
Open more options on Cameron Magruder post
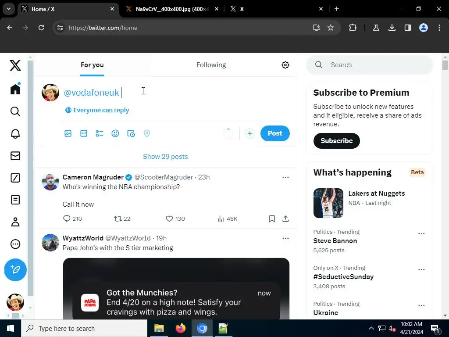tap(285, 177)
